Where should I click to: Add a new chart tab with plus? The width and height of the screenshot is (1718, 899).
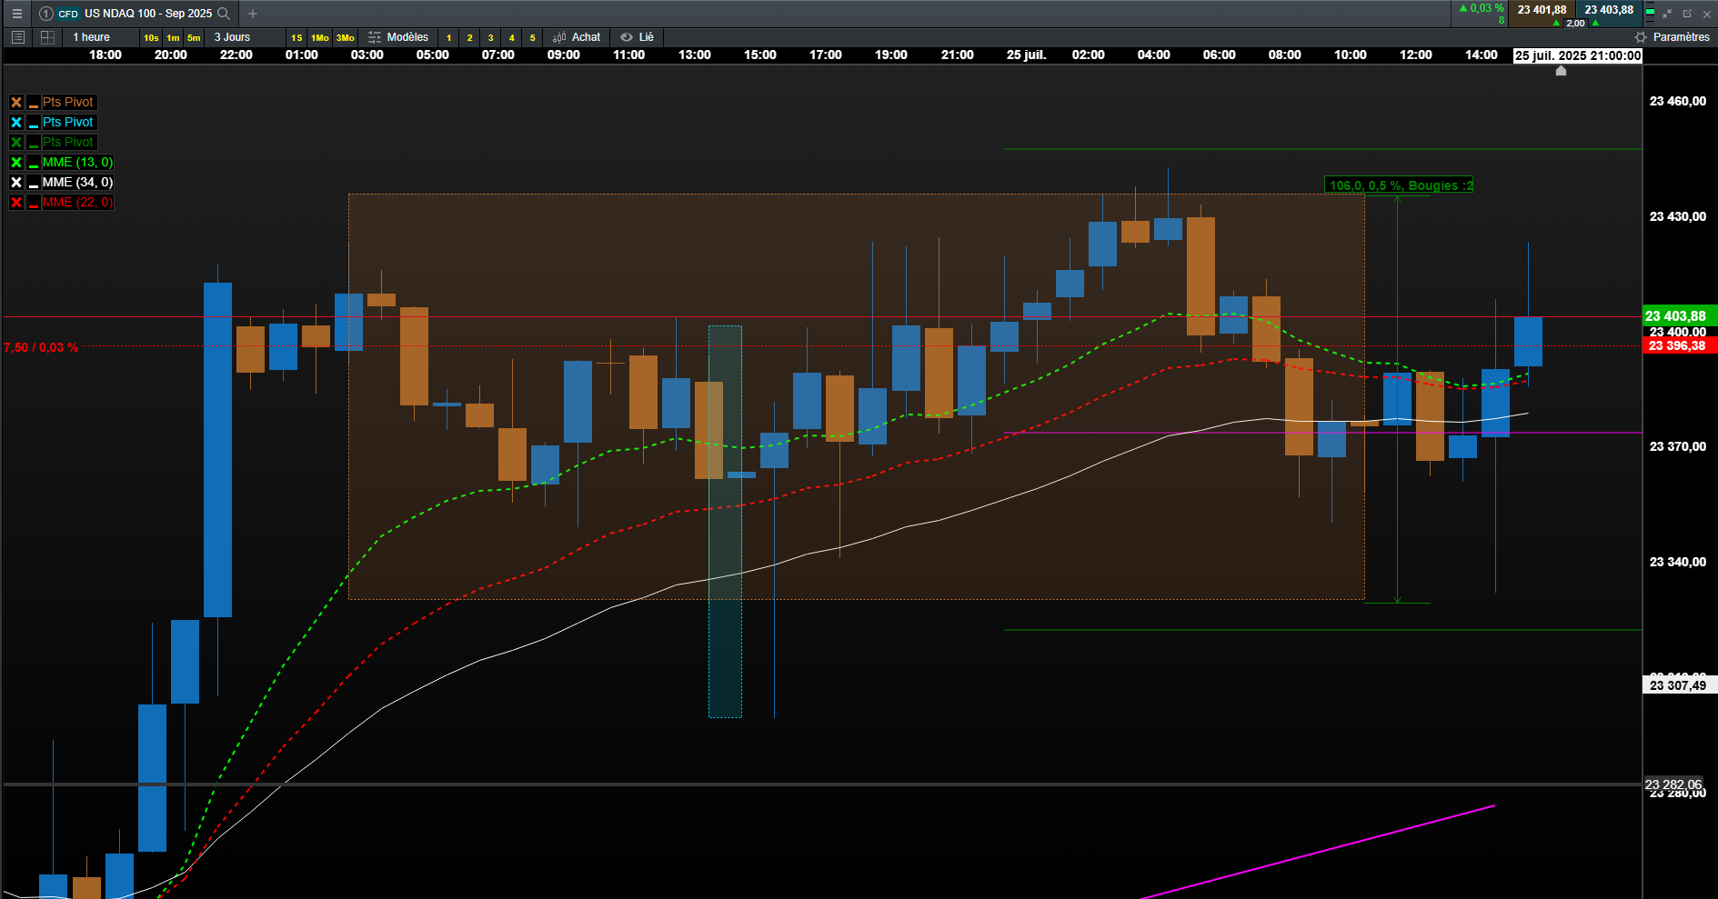click(x=253, y=14)
